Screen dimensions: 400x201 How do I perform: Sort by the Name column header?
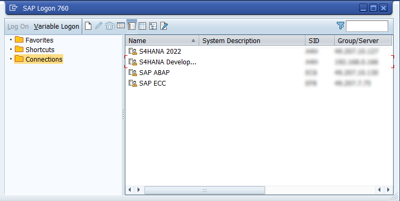coord(162,40)
